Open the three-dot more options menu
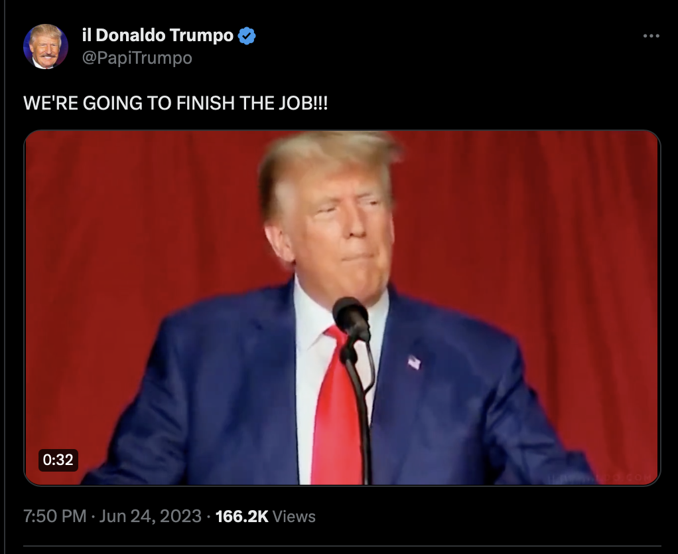The image size is (678, 554). tap(651, 36)
